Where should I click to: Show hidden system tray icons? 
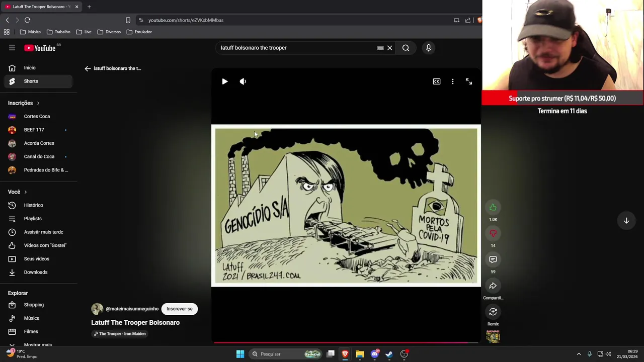(x=579, y=354)
